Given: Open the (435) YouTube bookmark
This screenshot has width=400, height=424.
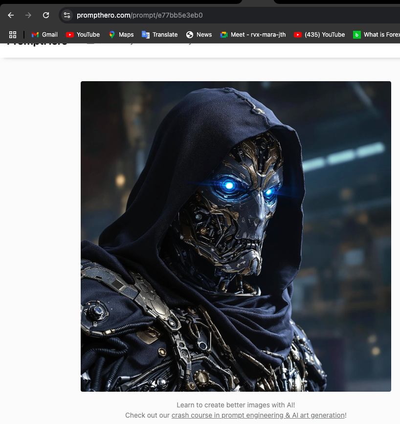Looking at the screenshot, I should [319, 35].
